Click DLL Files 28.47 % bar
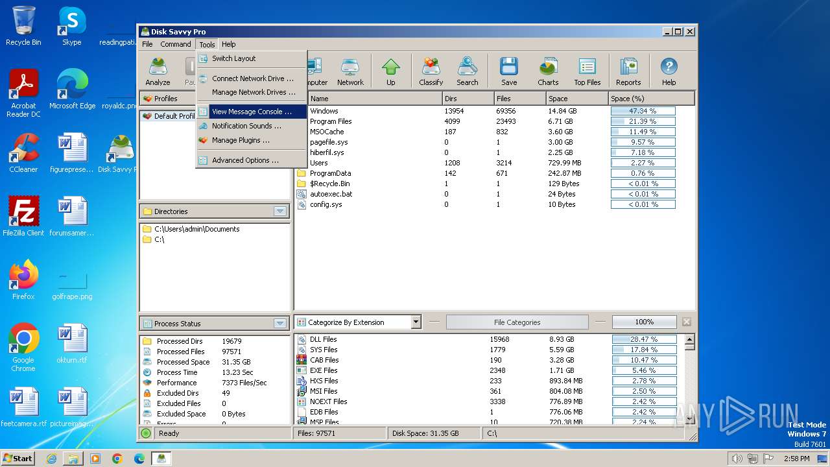The image size is (830, 467). click(644, 339)
